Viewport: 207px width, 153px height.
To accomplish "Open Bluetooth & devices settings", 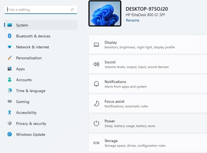I will pyautogui.click(x=41, y=36).
